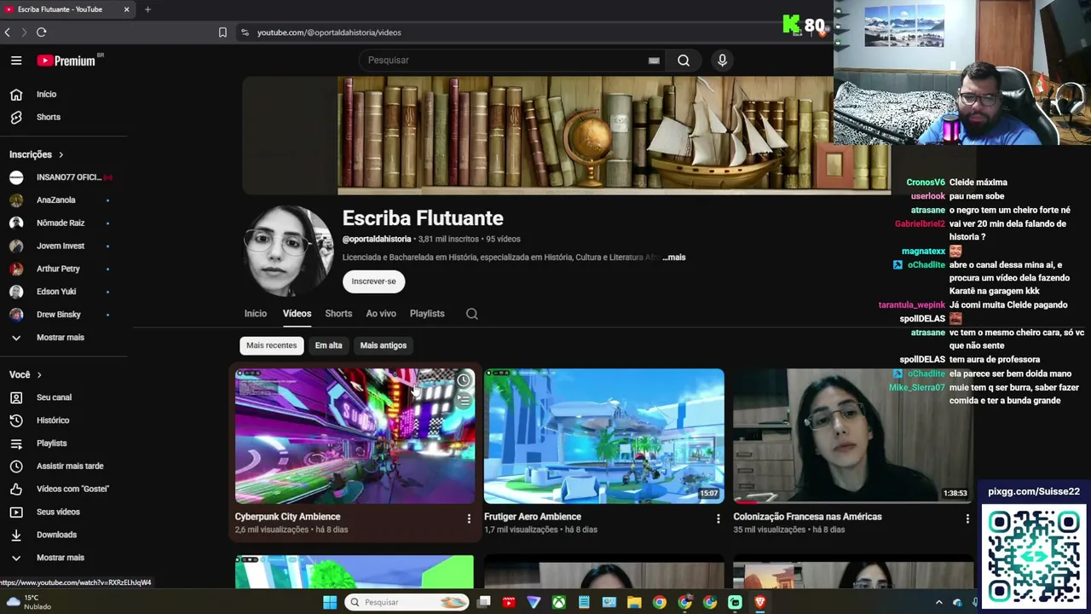Open Cyberpunk City Ambience video title

(x=287, y=517)
